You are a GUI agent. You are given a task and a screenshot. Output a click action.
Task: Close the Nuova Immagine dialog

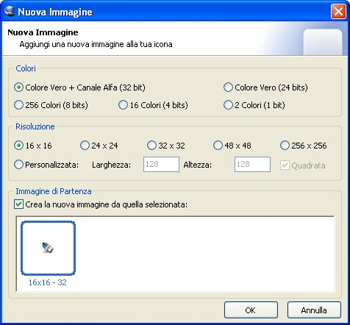coord(338,11)
